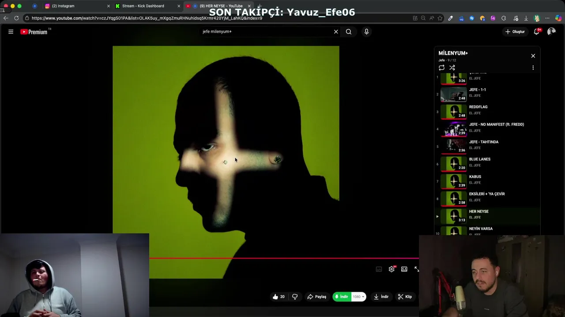Open the zoom-out magnifier in the address bar

[x=423, y=18]
